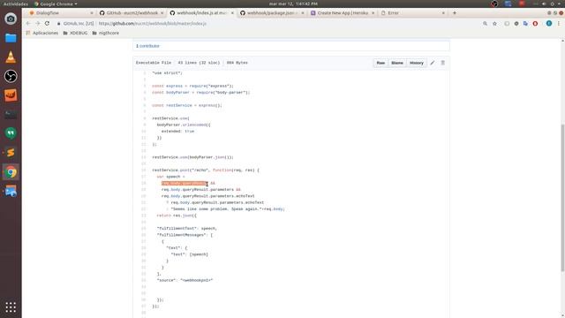Image resolution: width=565 pixels, height=318 pixels.
Task: Switch to the Dialogflow tab
Action: [x=60, y=13]
